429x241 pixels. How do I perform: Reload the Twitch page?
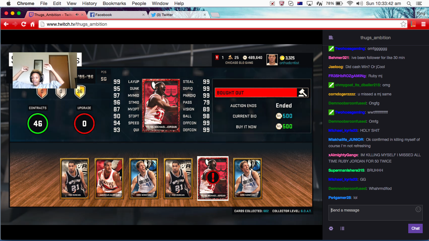pos(24,24)
